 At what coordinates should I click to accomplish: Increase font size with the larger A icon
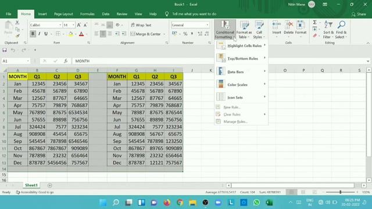click(79, 25)
